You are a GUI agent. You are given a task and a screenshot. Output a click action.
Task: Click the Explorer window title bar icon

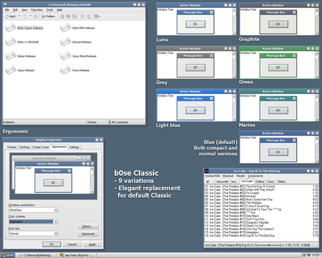tap(5, 4)
